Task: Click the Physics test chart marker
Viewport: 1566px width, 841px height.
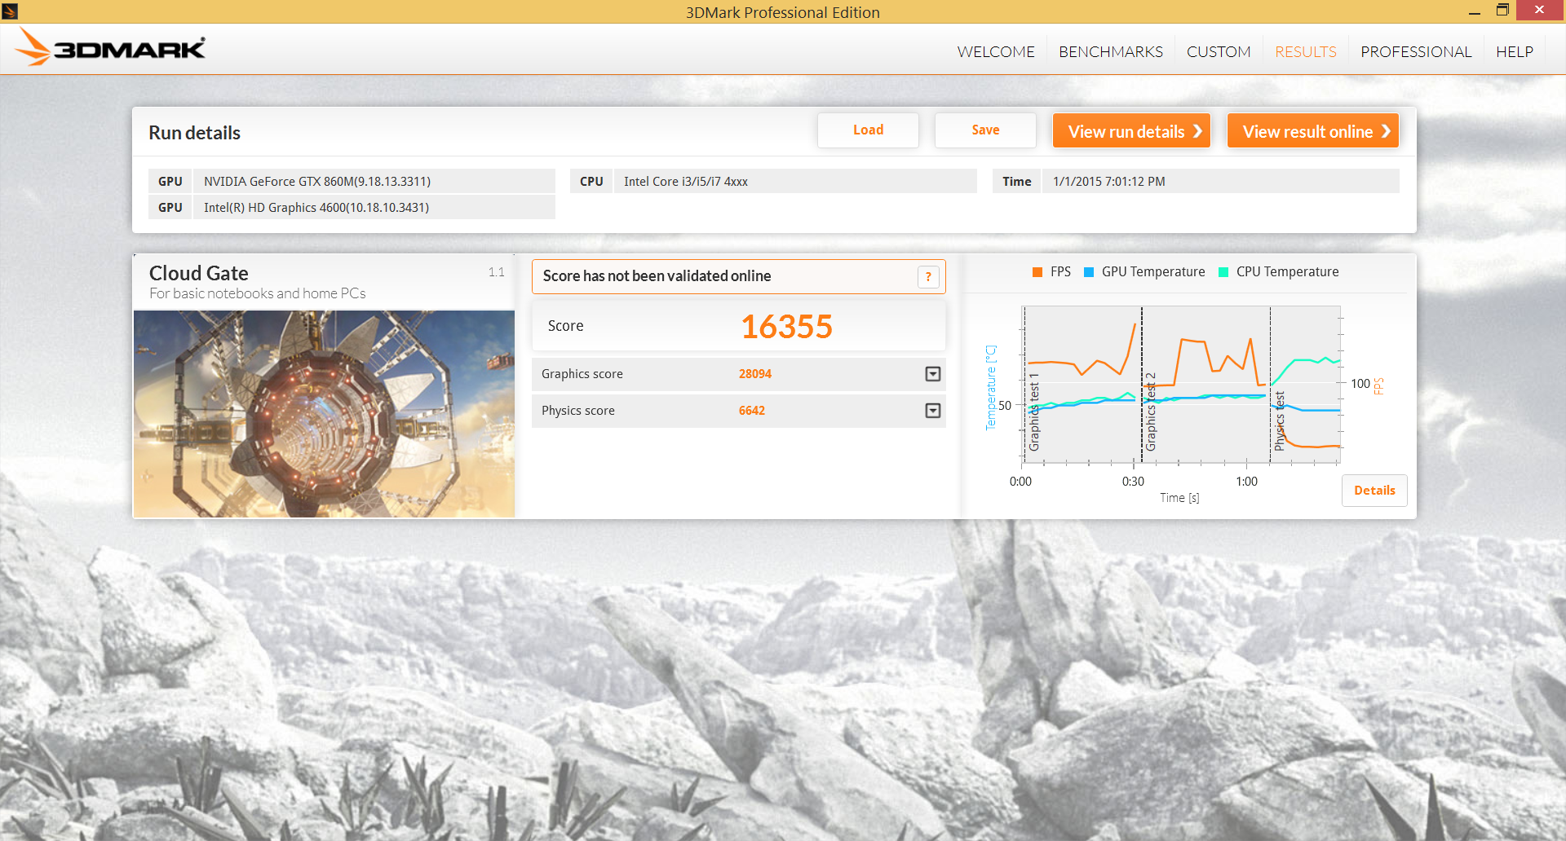Action: tap(1280, 421)
